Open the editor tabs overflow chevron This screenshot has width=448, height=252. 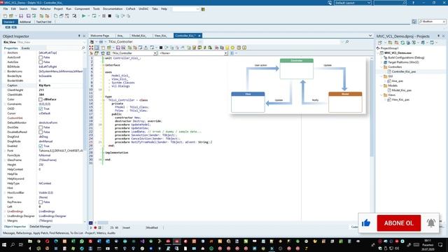coord(370,36)
